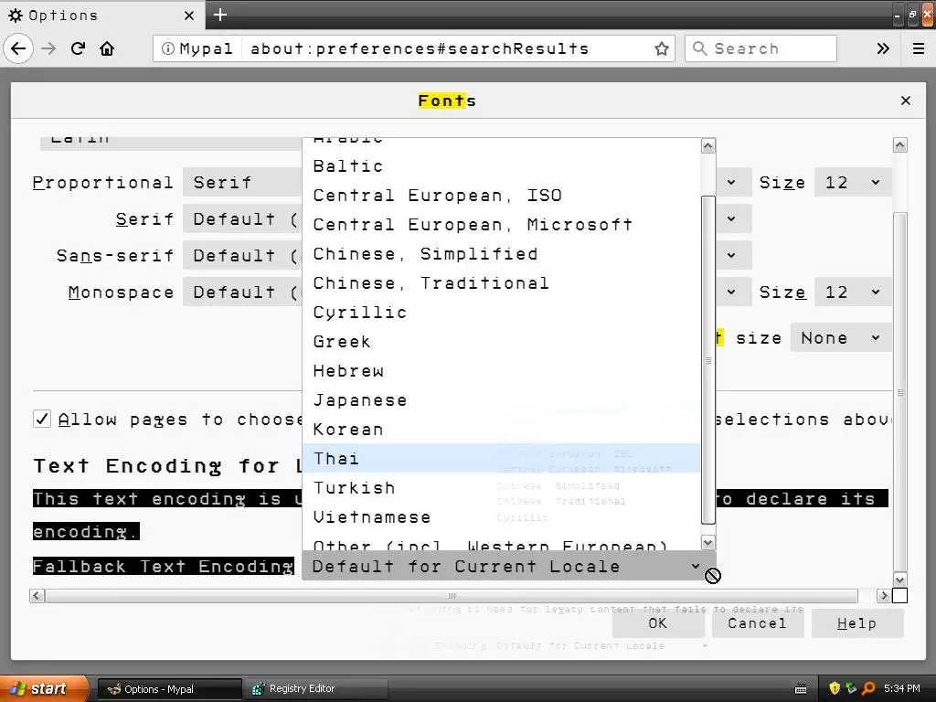Click the security shield tray icon
The height and width of the screenshot is (702, 936).
[834, 688]
